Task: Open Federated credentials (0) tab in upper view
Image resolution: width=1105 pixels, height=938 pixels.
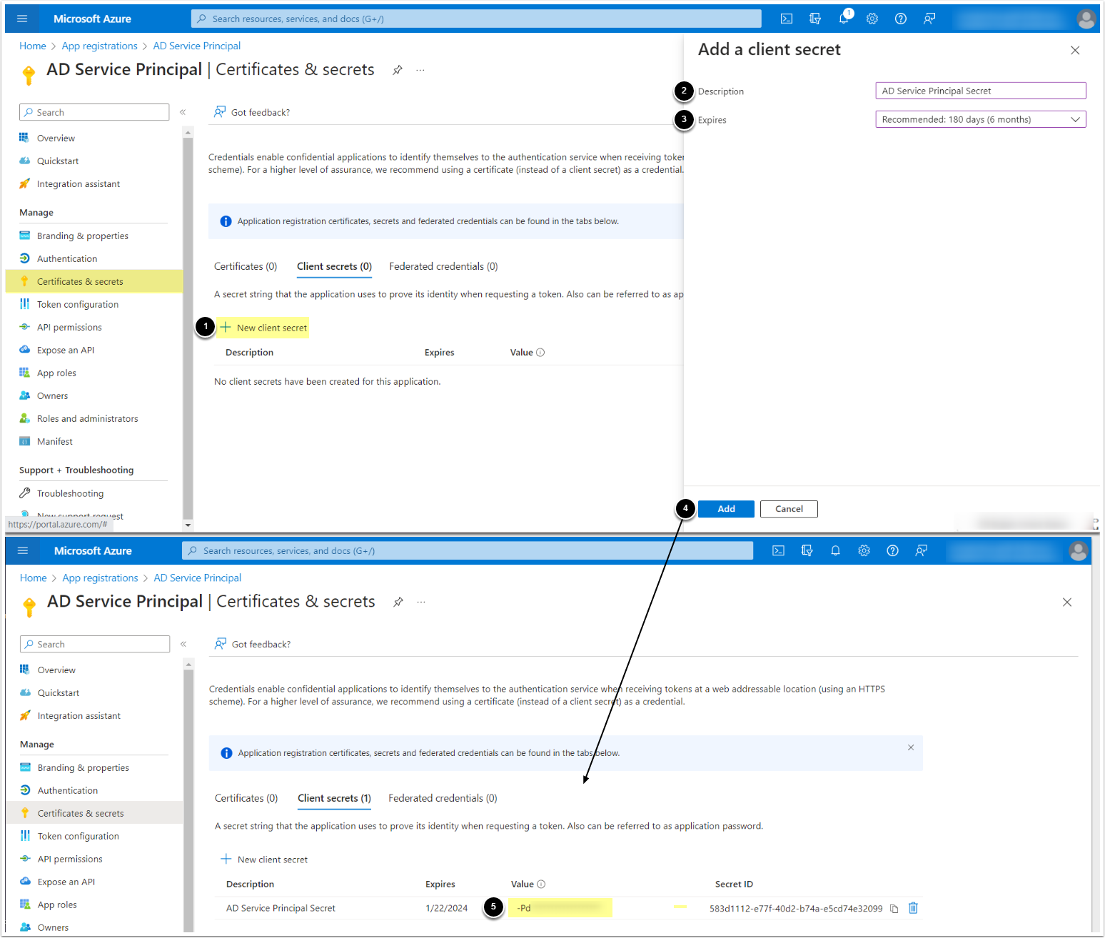Action: (x=443, y=266)
